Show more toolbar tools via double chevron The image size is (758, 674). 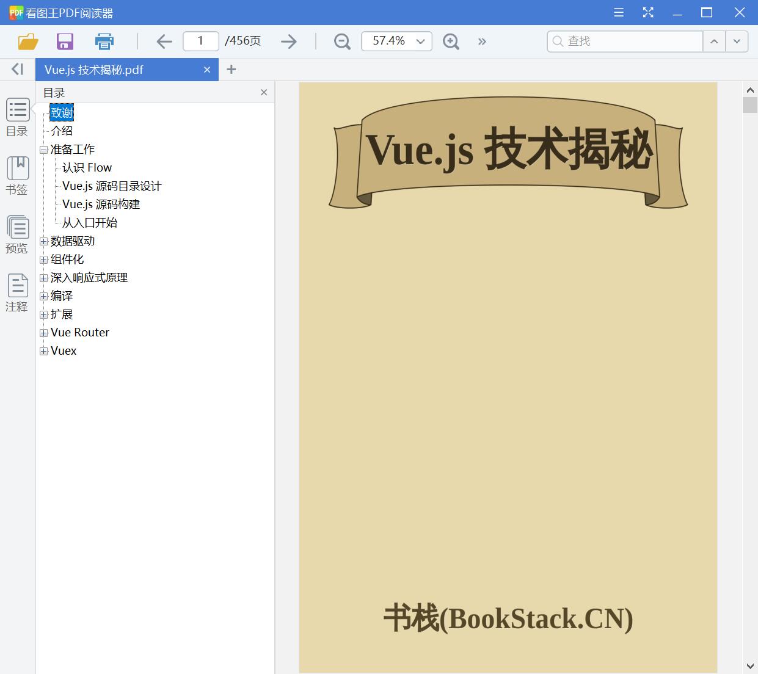[482, 42]
